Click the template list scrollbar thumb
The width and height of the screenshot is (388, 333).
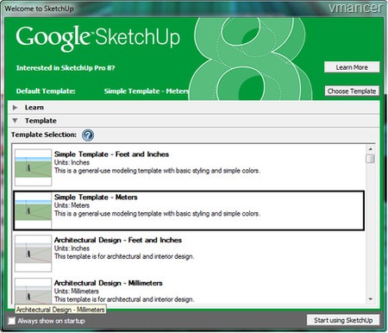click(x=371, y=159)
